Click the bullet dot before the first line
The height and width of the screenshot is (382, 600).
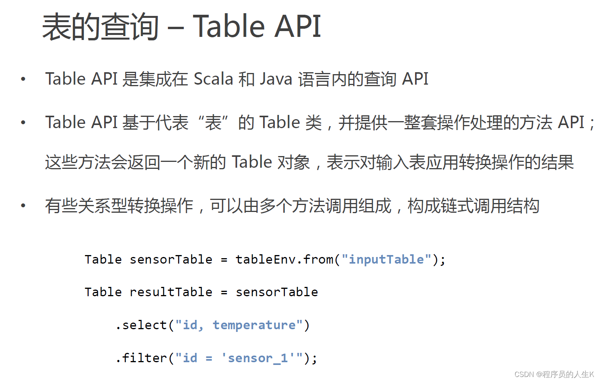click(x=23, y=79)
